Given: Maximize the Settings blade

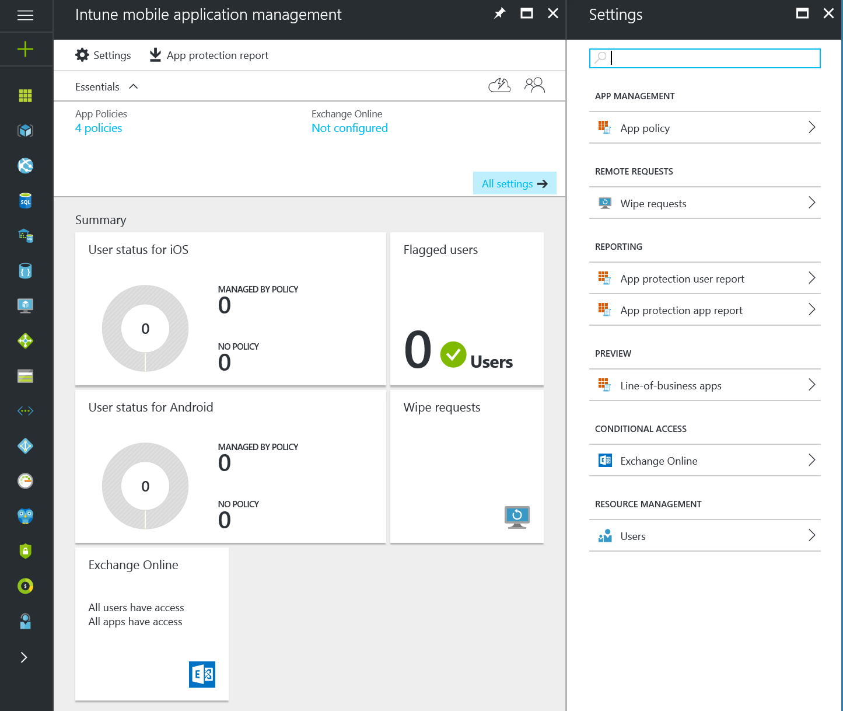Looking at the screenshot, I should (x=803, y=13).
